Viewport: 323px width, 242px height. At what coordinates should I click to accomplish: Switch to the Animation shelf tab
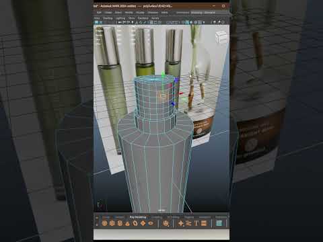point(205,217)
